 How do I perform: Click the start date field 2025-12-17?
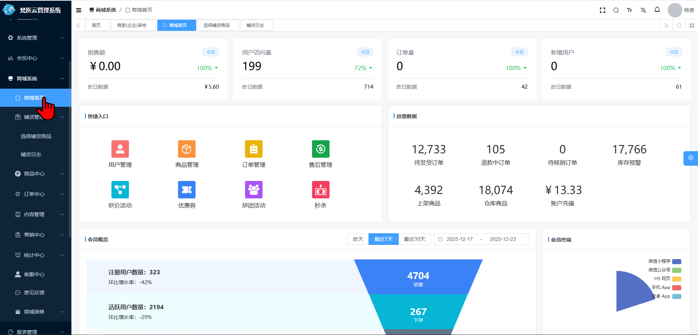(x=460, y=239)
